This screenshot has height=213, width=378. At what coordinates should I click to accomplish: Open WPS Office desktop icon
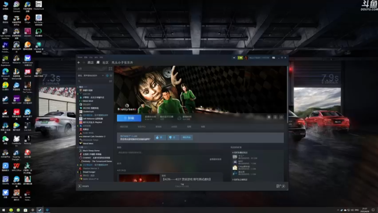(17, 167)
